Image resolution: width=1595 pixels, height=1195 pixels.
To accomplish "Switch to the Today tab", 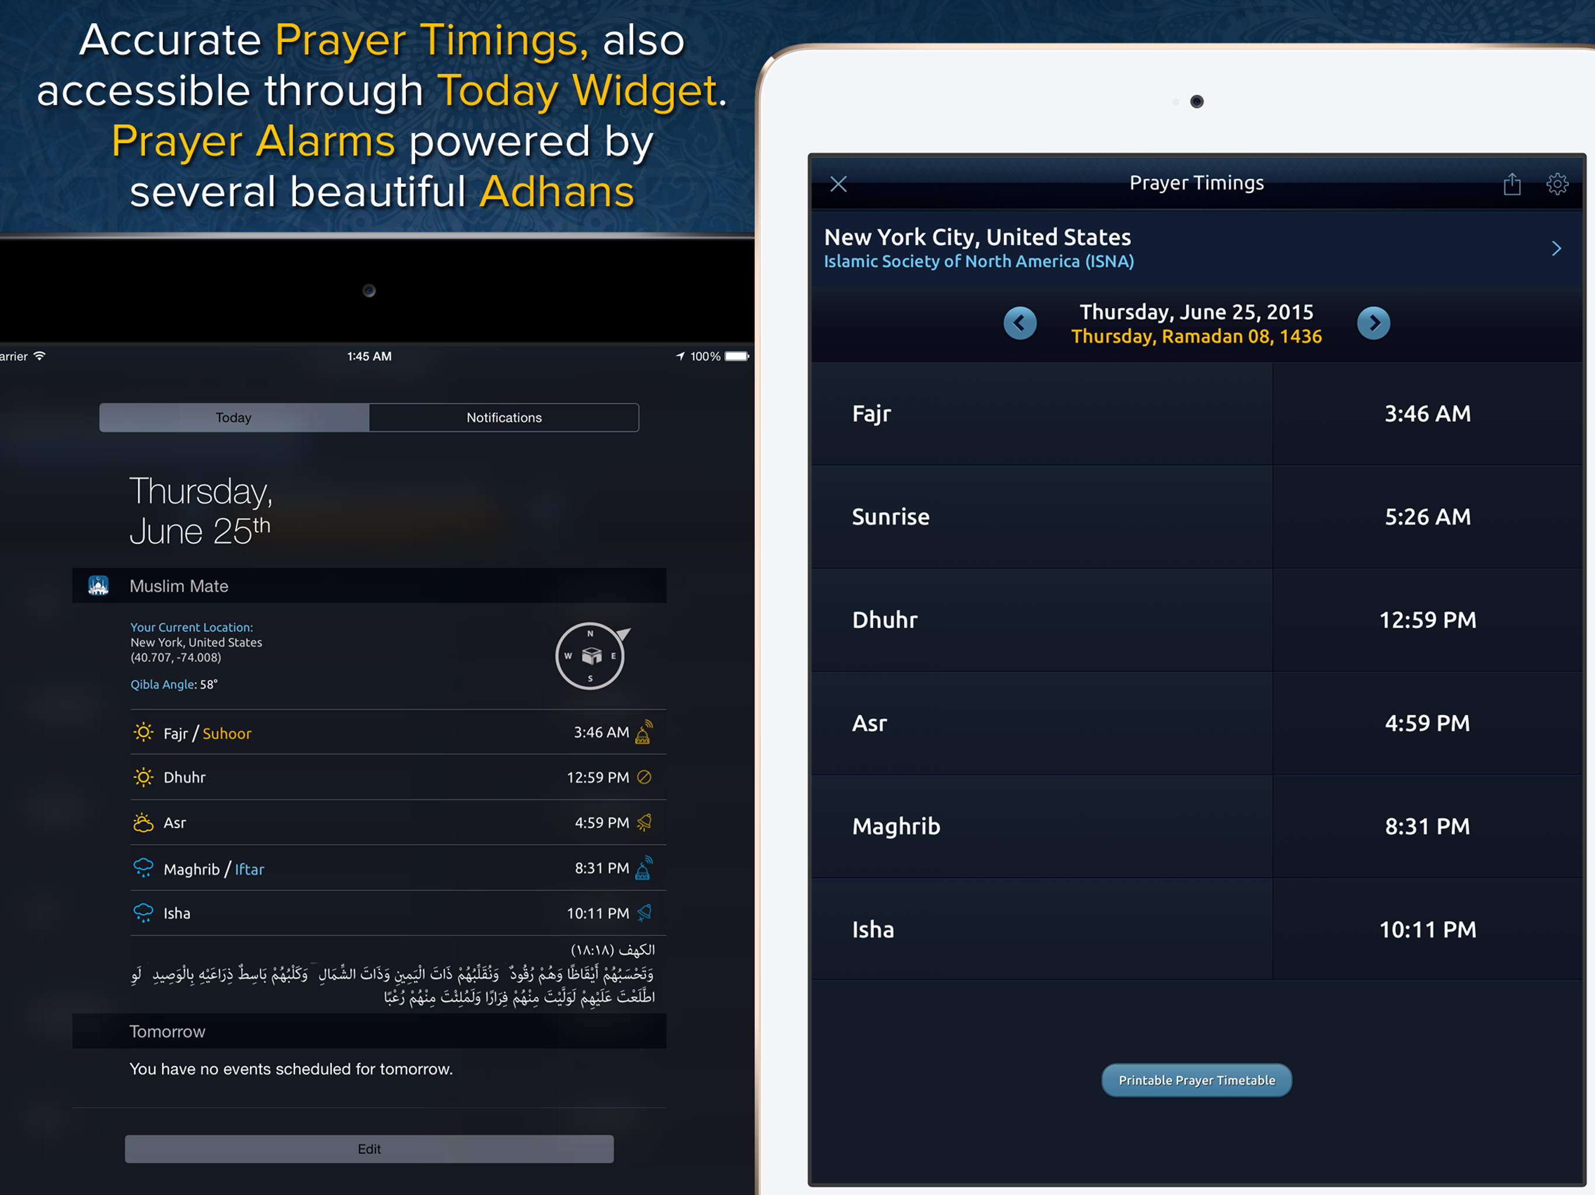I will pos(234,417).
